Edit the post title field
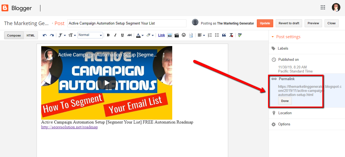 [127, 23]
